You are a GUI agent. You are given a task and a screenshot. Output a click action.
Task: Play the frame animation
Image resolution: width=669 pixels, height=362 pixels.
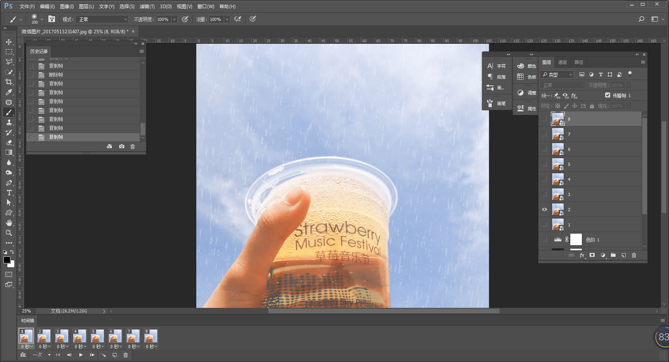81,355
